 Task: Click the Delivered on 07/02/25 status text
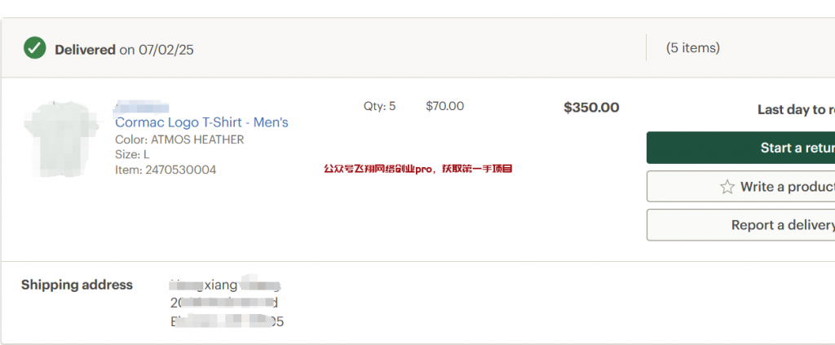click(x=124, y=50)
